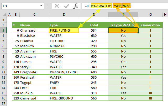Select the Total value 630 for Blastoise
This screenshot has width=168, height=106.
tap(94, 36)
